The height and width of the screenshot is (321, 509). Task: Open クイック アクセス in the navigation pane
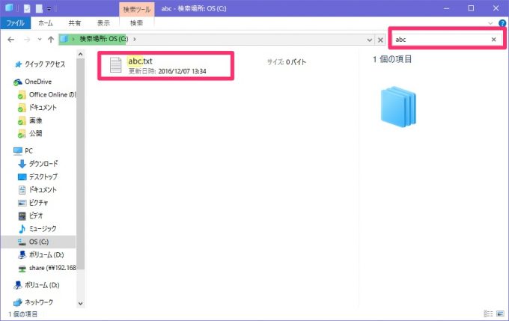45,64
